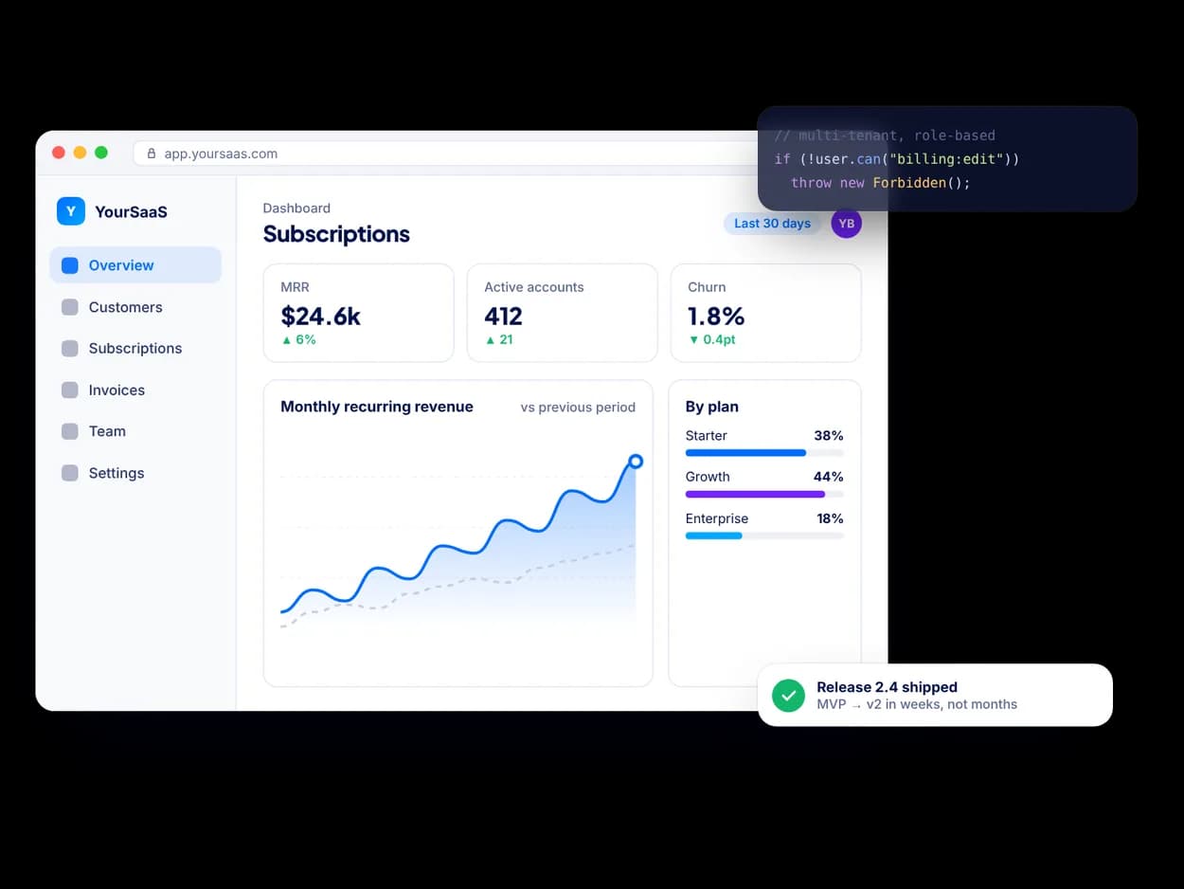Image resolution: width=1184 pixels, height=889 pixels.
Task: Click the Settings sidebar square icon
Action: tap(70, 473)
